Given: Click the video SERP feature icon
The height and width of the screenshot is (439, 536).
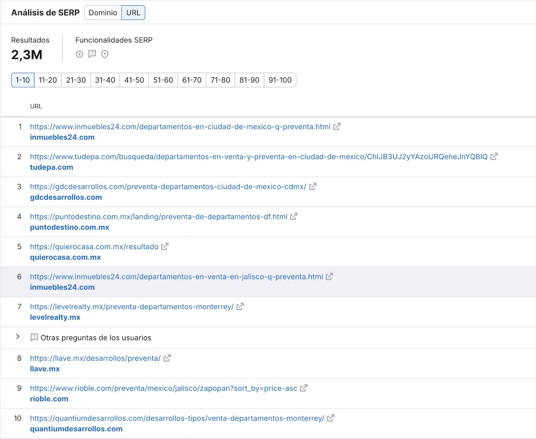Looking at the screenshot, I should [80, 54].
